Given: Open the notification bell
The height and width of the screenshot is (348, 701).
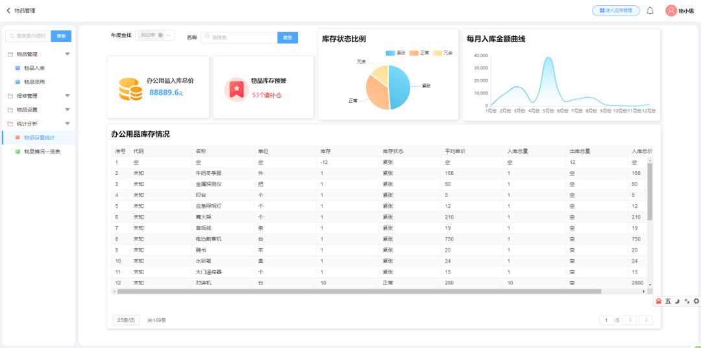Looking at the screenshot, I should click(x=650, y=10).
